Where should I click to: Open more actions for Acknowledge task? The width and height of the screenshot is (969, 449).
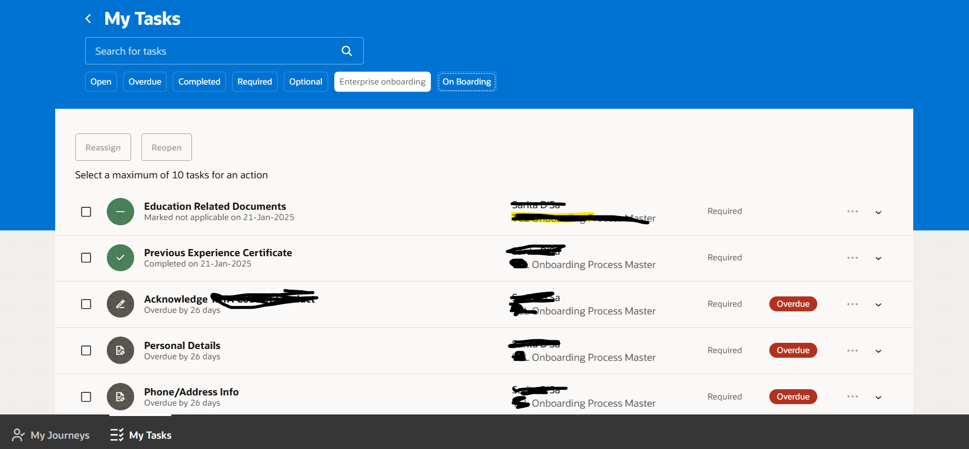(852, 304)
